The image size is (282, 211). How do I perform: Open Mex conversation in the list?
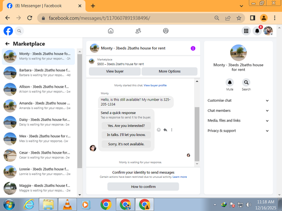pos(38,139)
